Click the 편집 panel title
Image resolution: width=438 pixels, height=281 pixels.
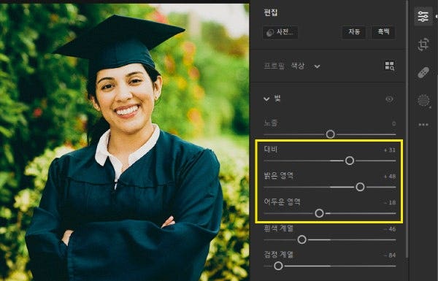(271, 12)
